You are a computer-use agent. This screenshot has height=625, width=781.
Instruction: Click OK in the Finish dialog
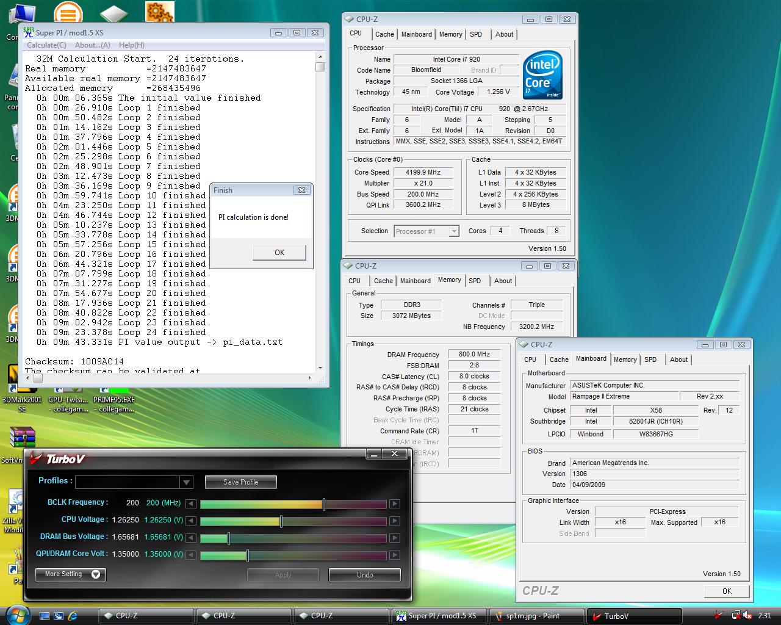pyautogui.click(x=279, y=252)
